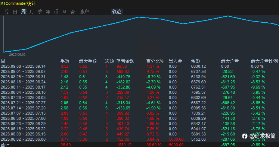Screen dimensions: 279x147
Task: Click balance value 7095.37
Action: 198,92
